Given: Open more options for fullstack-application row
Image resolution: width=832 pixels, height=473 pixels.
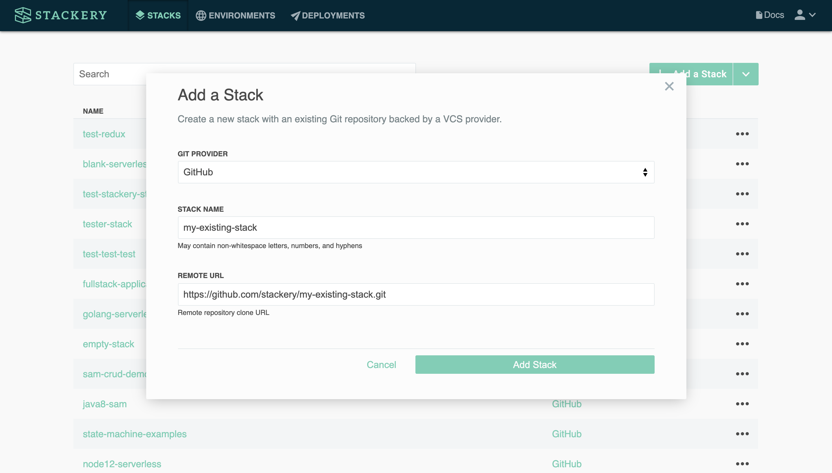Looking at the screenshot, I should [742, 284].
